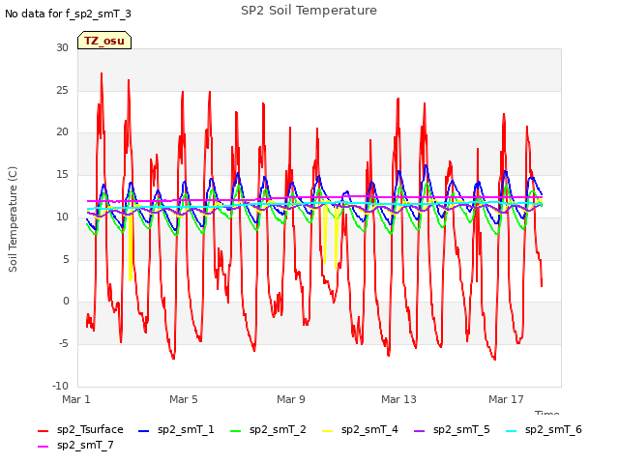Click the Mar 1 x-axis tick label

[76, 399]
